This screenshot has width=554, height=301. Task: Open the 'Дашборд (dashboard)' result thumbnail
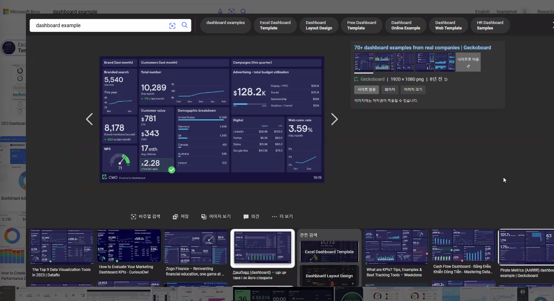(x=263, y=248)
